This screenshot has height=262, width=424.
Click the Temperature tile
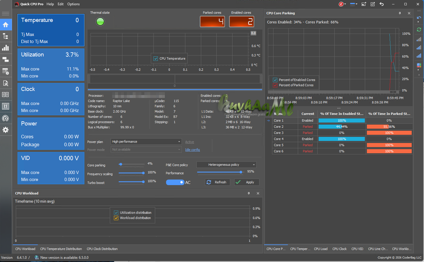tap(51, 30)
